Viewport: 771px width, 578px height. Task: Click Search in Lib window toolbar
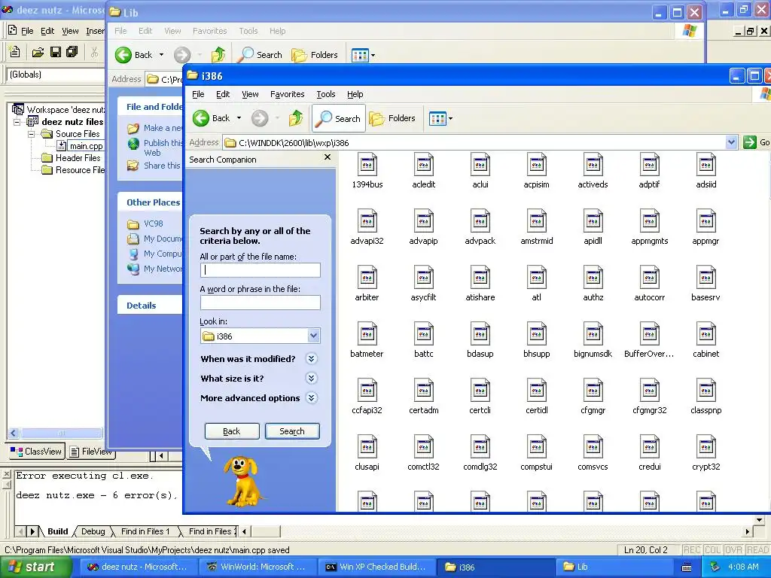tap(260, 54)
